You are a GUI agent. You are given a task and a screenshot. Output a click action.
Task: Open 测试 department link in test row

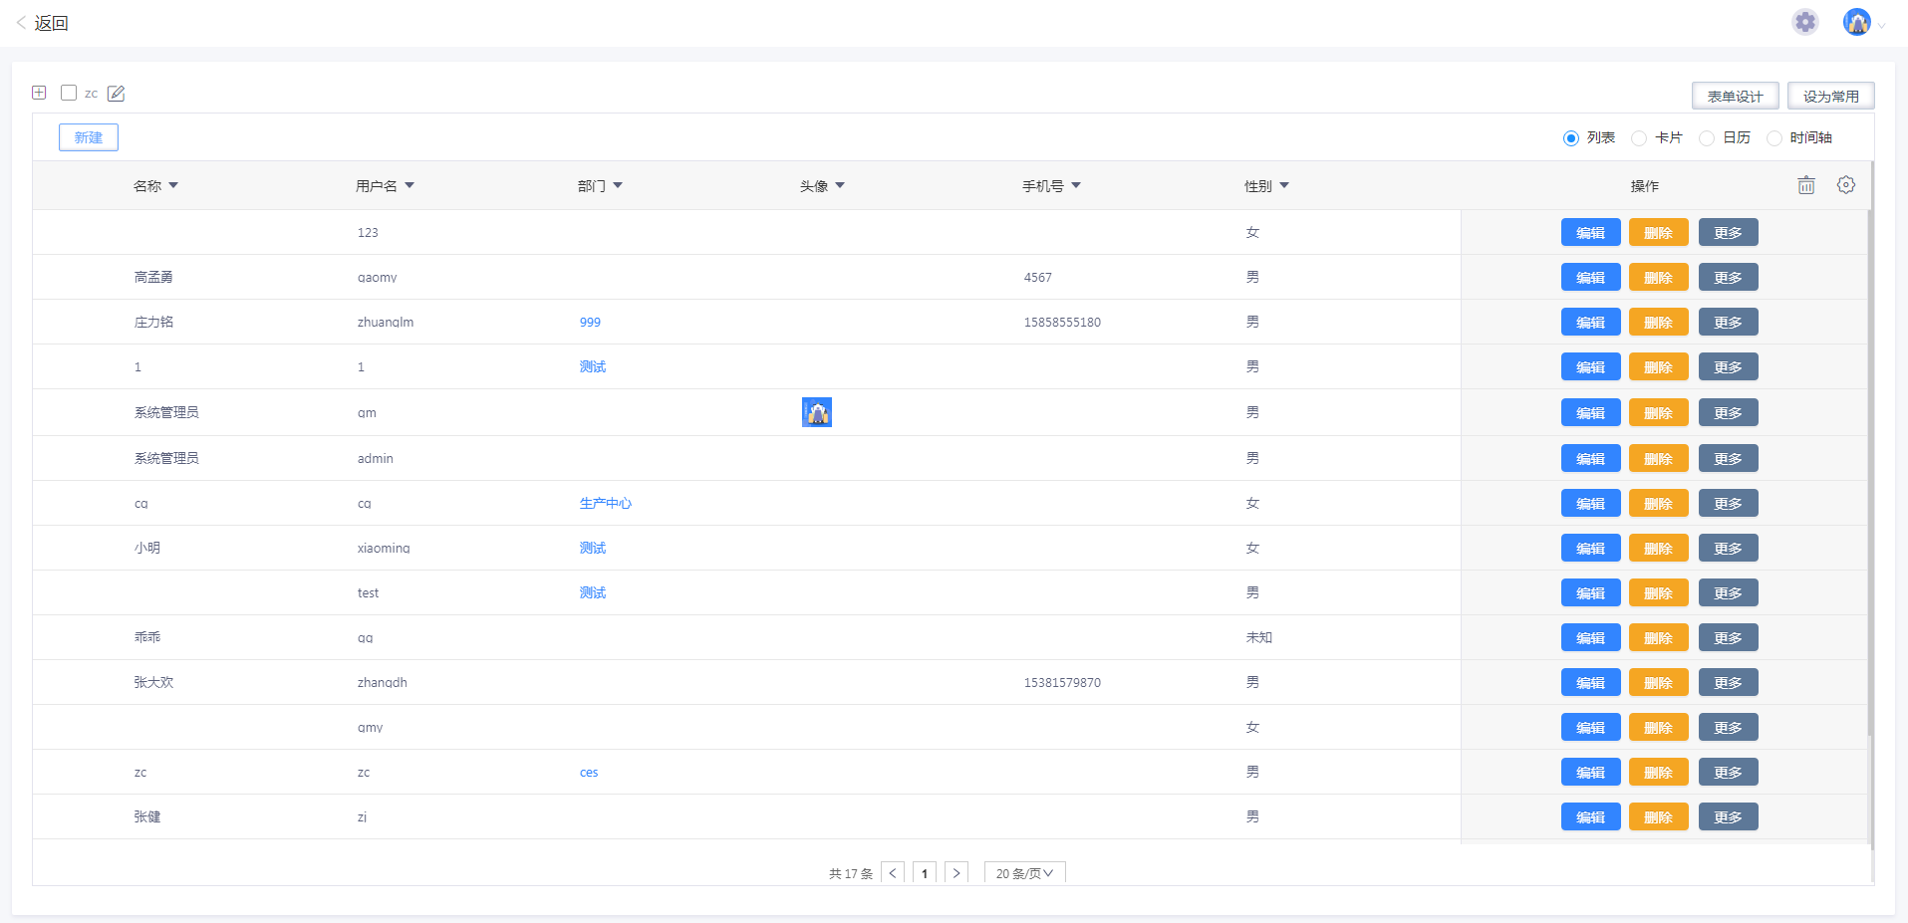click(x=593, y=592)
